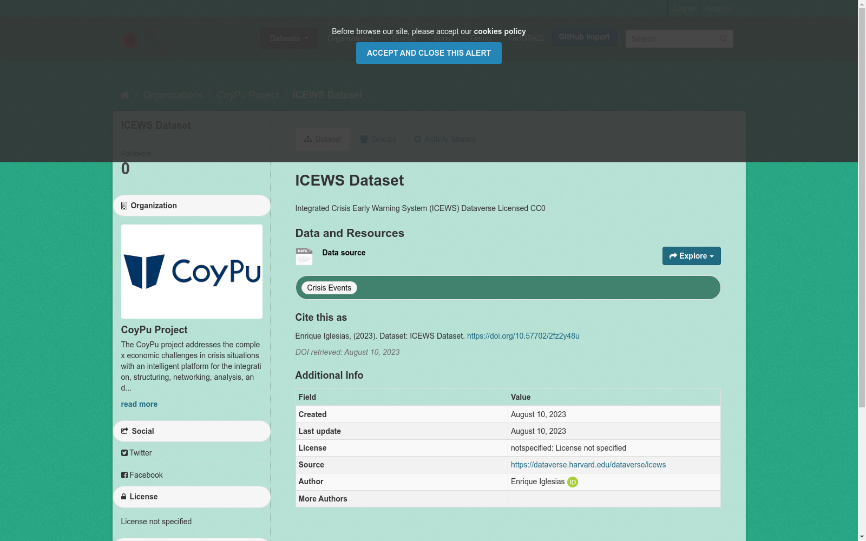Click the Facebook share link

click(x=142, y=475)
